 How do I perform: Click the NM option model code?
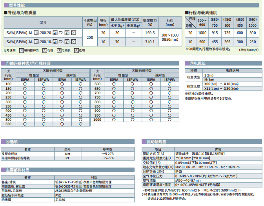[67, 154]
